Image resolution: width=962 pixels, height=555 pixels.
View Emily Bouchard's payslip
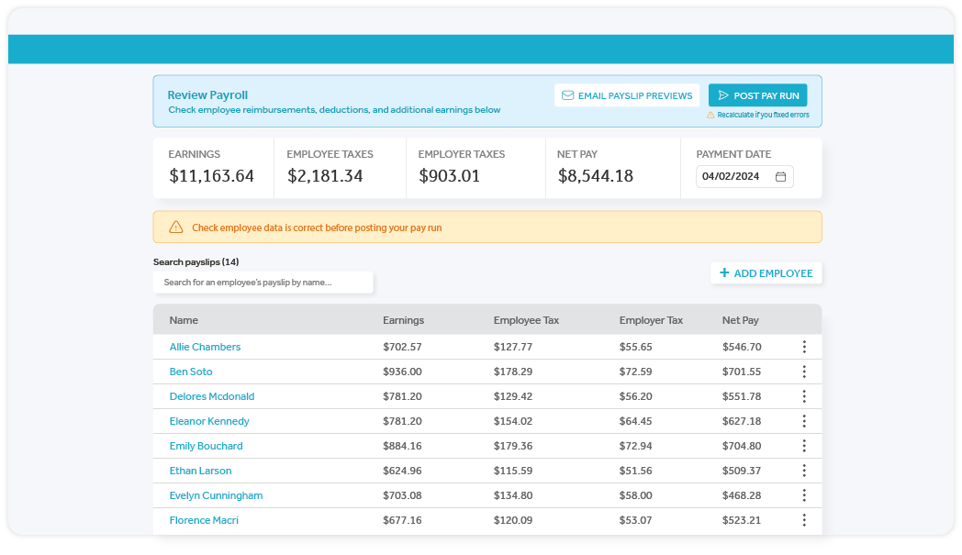(206, 446)
